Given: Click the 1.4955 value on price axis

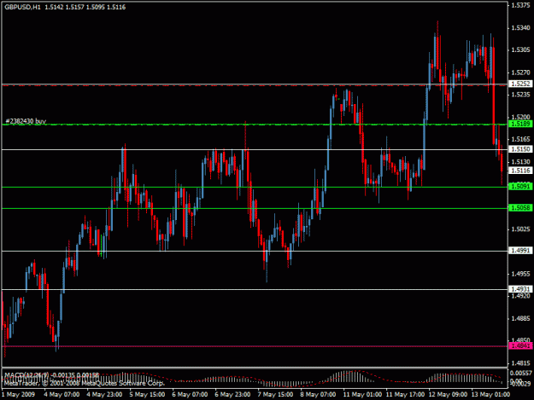Looking at the screenshot, I should [520, 274].
